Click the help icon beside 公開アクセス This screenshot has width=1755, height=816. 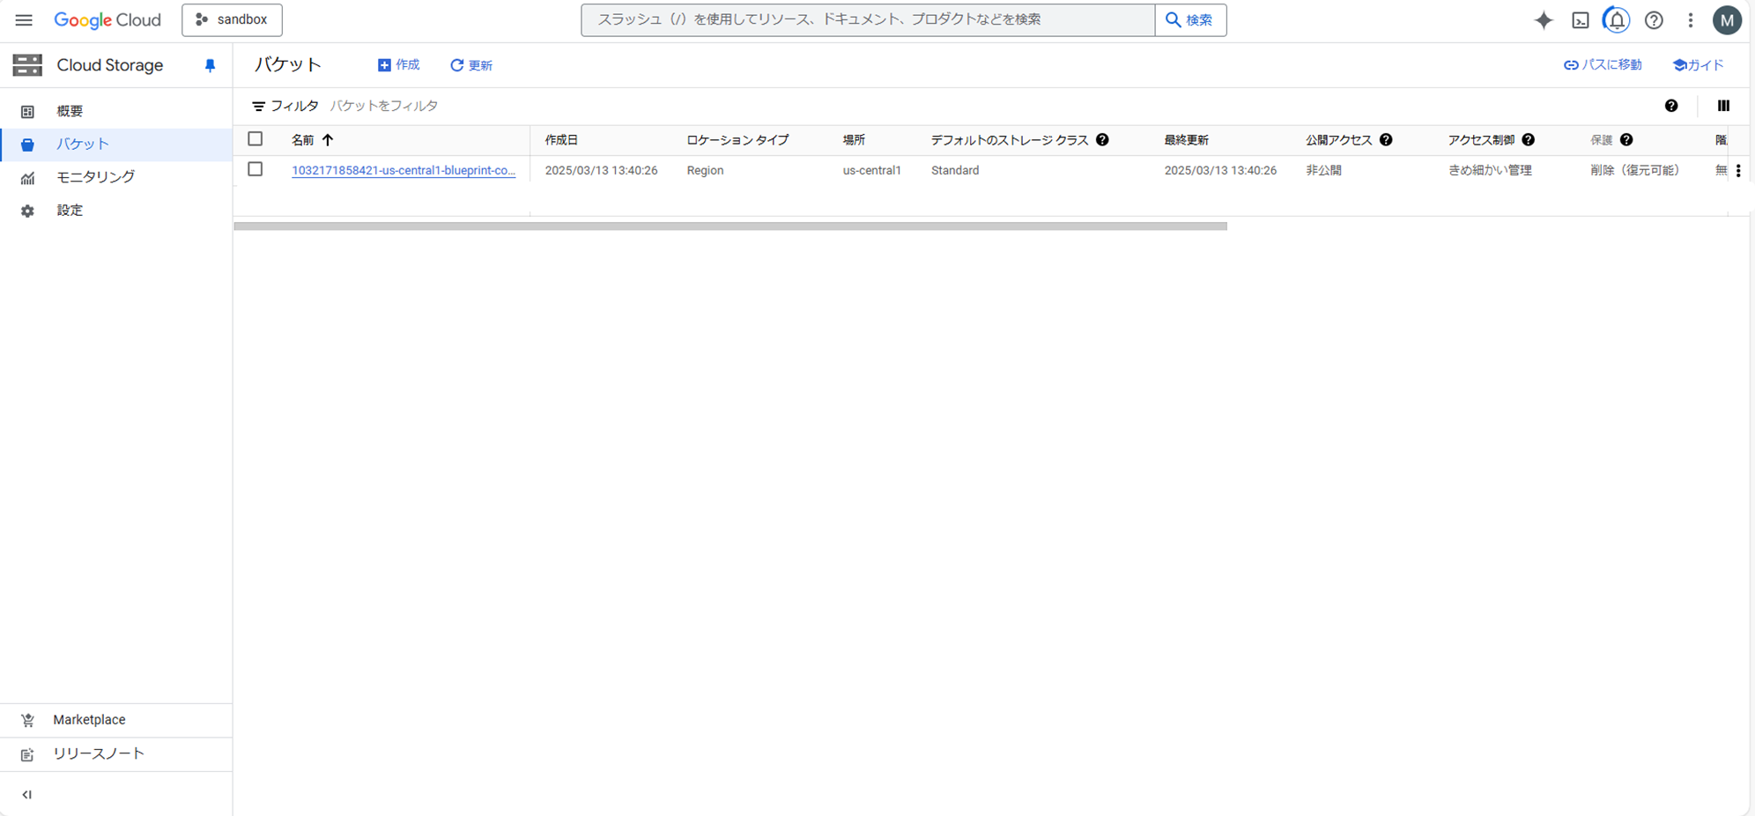(1386, 140)
